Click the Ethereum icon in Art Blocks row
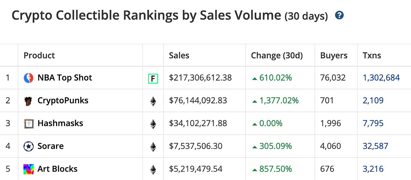The width and height of the screenshot is (411, 180). [x=153, y=169]
